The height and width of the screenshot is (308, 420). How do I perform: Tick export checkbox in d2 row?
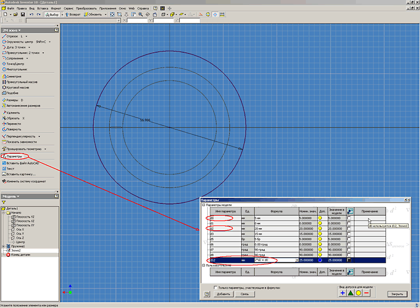(x=349, y=229)
